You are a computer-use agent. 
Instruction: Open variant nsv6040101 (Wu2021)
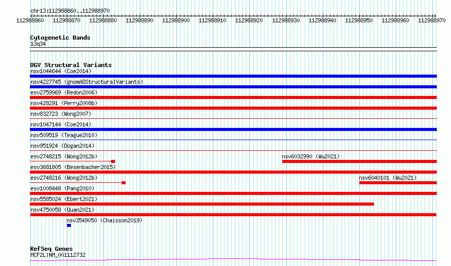(x=388, y=178)
